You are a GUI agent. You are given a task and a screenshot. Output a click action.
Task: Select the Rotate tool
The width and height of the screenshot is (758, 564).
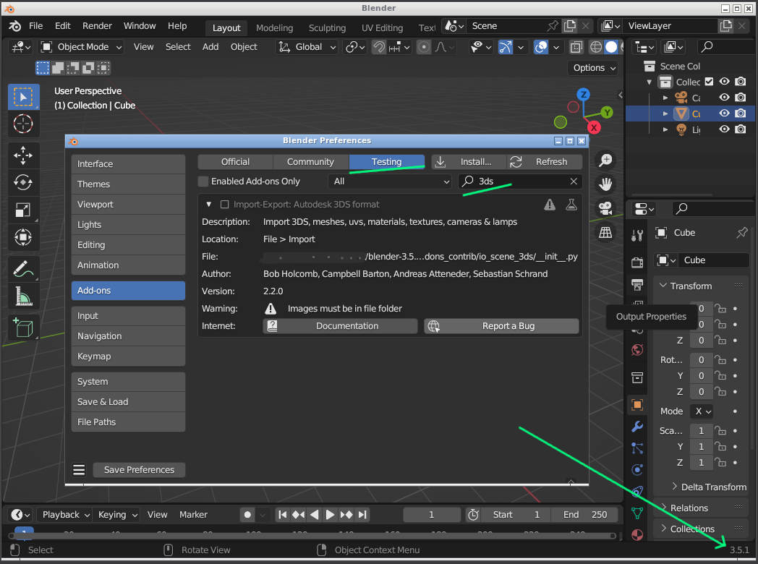[23, 182]
